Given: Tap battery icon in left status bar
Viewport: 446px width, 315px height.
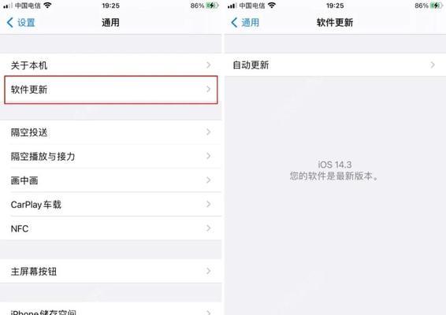Looking at the screenshot, I should 212,6.
